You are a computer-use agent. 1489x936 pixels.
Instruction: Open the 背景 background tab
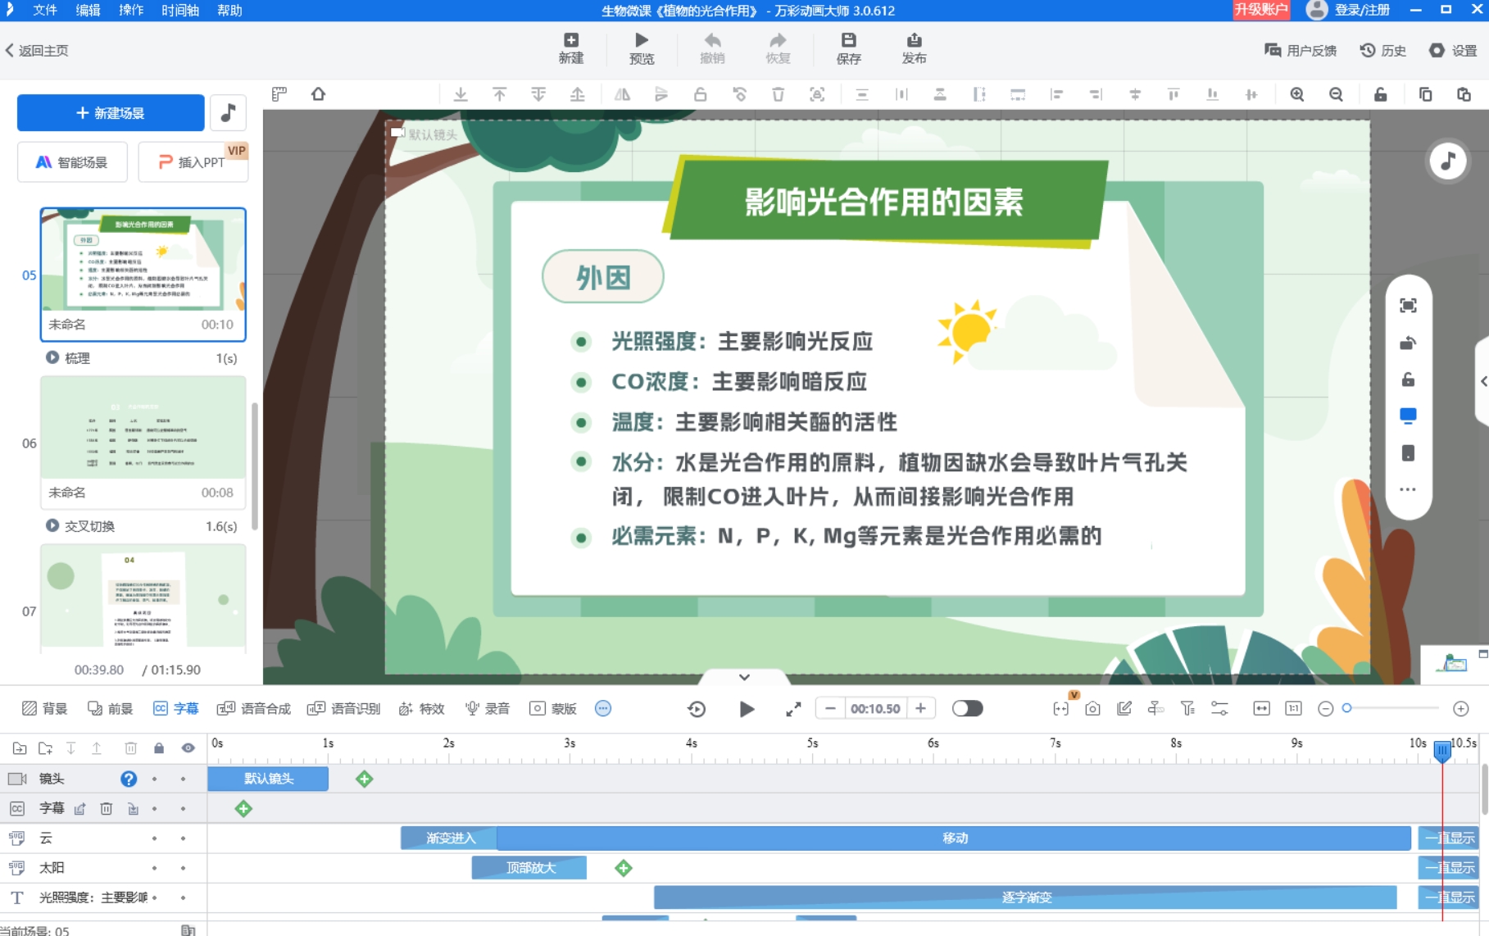pos(45,708)
